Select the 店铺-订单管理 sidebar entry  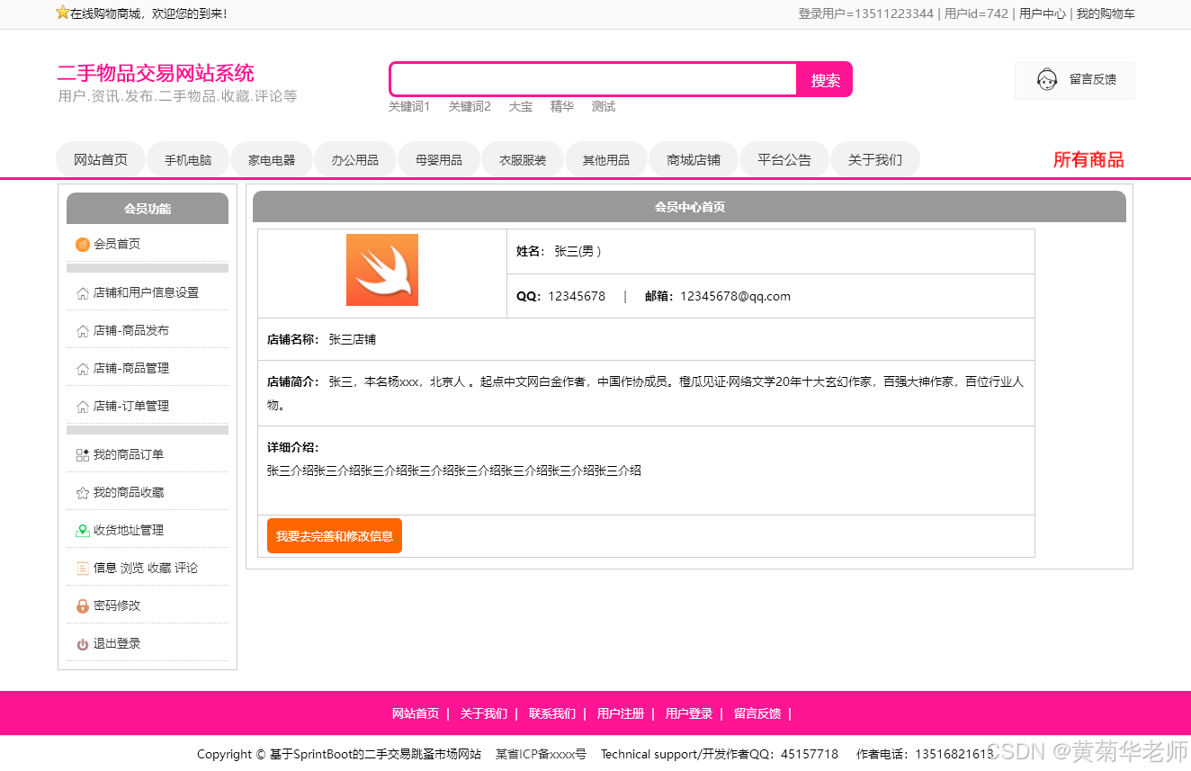(130, 406)
